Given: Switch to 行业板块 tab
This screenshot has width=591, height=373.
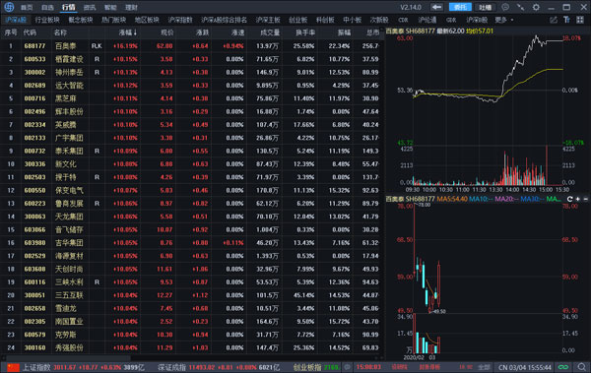Looking at the screenshot, I should (x=47, y=20).
